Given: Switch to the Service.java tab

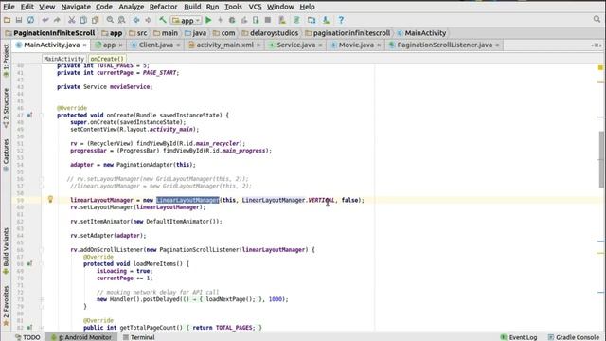Looking at the screenshot, I should tap(295, 45).
